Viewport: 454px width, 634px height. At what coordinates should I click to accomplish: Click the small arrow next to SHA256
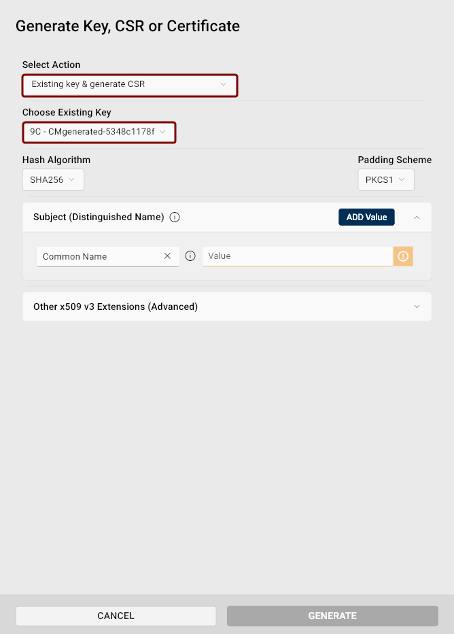(x=71, y=180)
